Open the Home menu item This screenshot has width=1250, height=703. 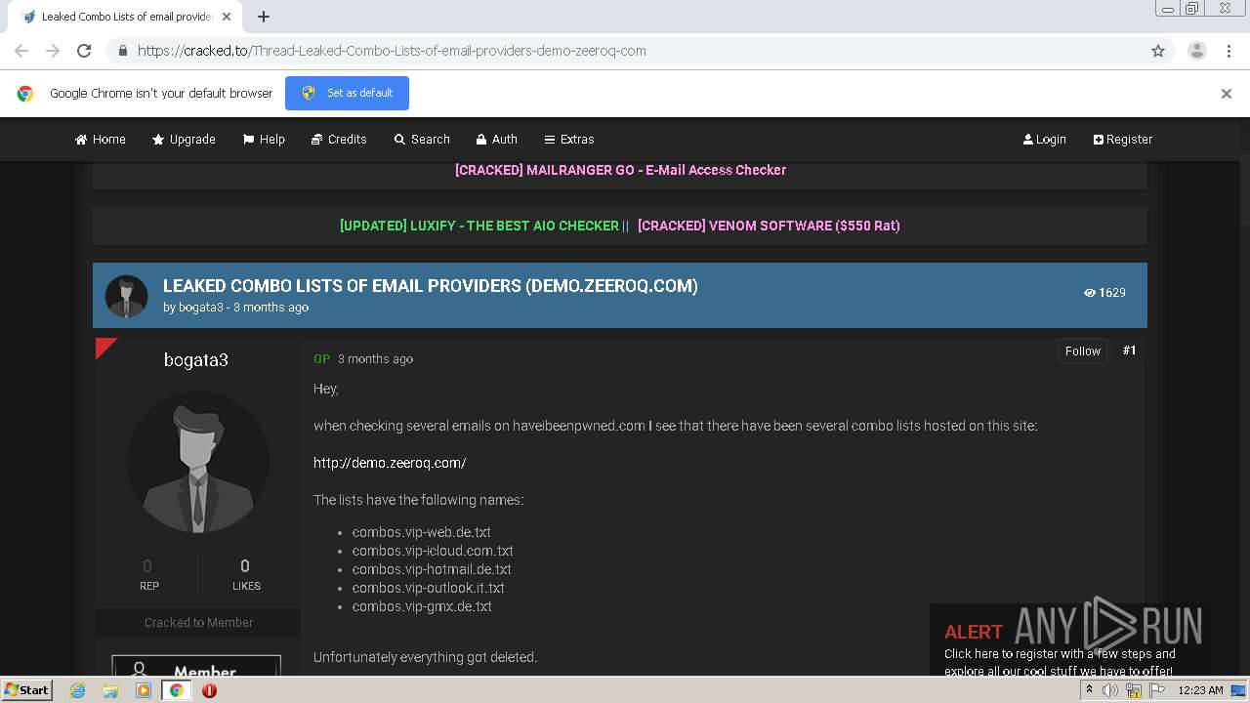coord(101,140)
